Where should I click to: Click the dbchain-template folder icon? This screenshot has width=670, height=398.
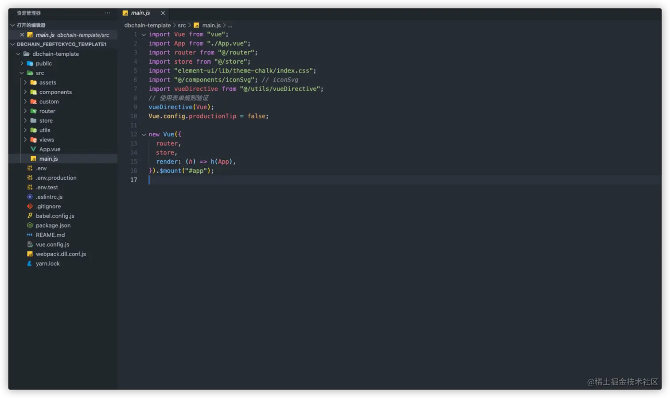click(27, 54)
